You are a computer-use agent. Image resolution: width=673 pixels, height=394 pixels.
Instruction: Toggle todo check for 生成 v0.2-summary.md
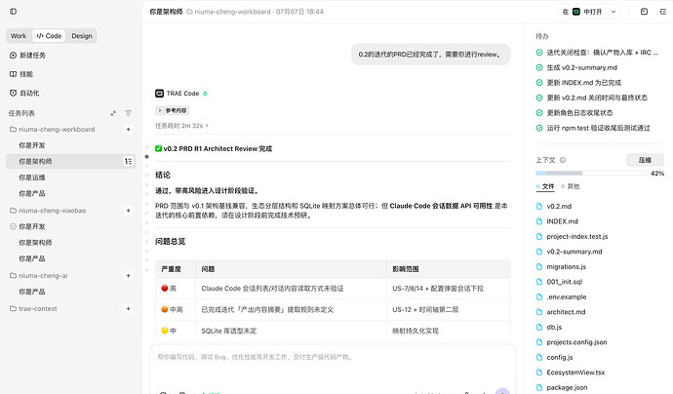tap(539, 67)
